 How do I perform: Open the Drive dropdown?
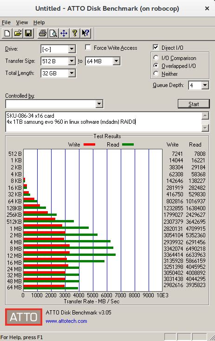72,49
